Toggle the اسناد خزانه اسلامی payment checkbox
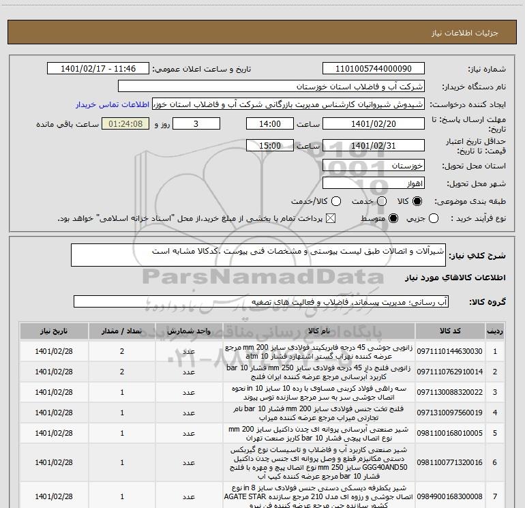The height and width of the screenshot is (508, 525). 331,218
